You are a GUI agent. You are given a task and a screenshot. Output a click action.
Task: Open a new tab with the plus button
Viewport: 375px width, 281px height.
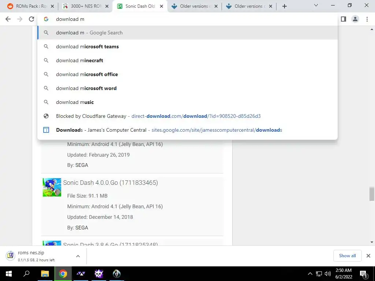click(284, 6)
